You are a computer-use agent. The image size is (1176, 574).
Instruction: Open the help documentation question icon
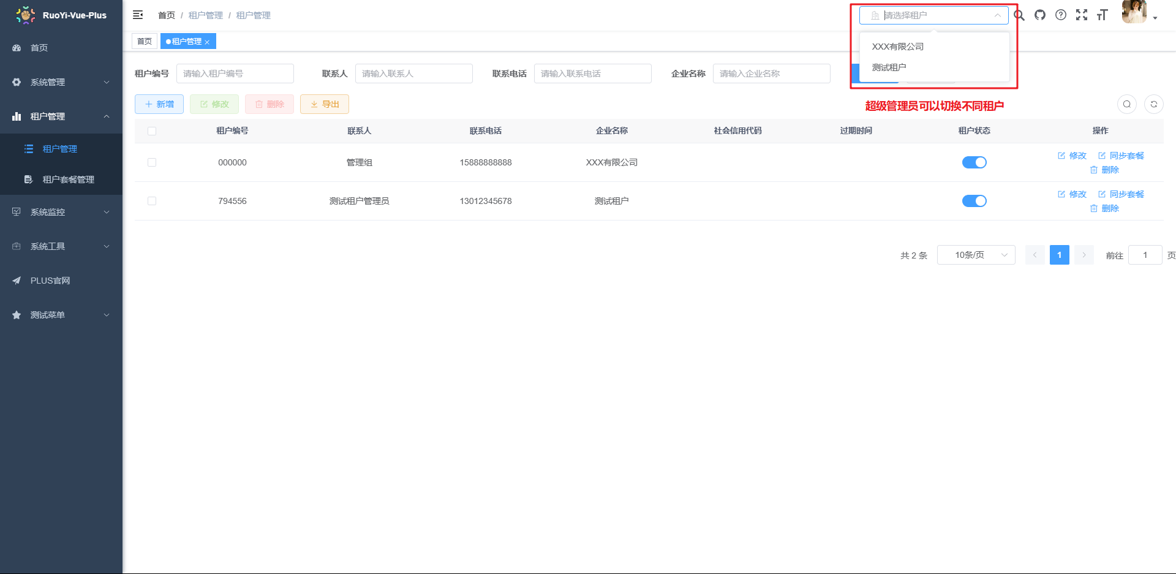point(1061,15)
